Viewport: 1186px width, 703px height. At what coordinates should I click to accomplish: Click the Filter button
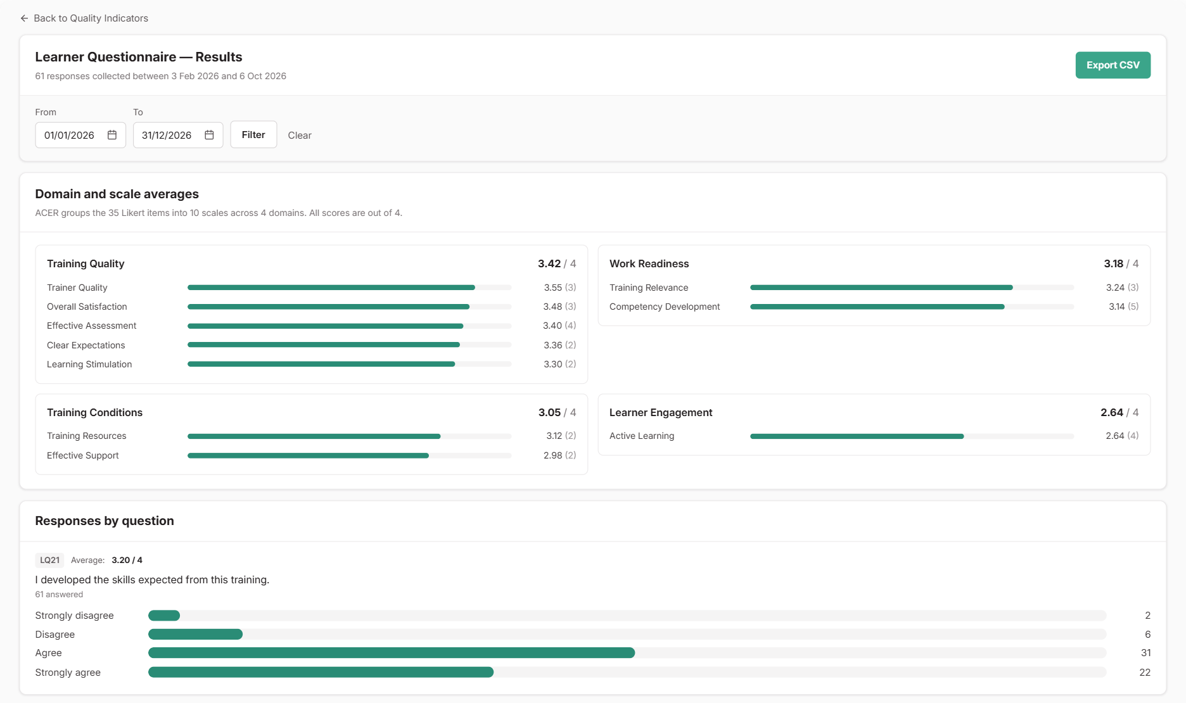tap(253, 134)
